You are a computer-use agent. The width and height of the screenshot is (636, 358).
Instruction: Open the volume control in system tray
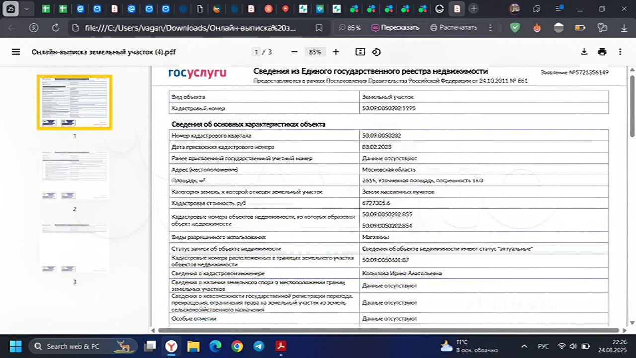(x=573, y=346)
